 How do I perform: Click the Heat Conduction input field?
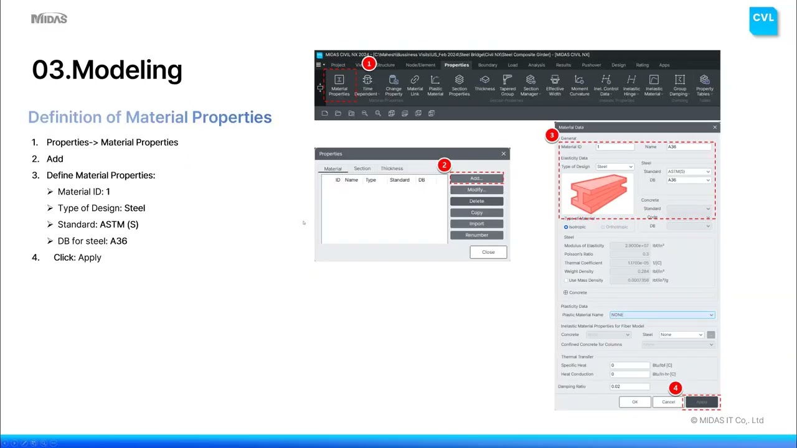(x=630, y=374)
